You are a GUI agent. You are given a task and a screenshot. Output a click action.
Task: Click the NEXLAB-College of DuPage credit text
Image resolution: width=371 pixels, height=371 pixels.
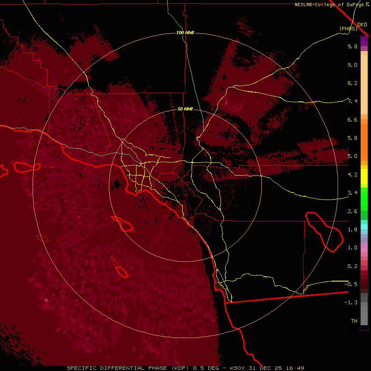(x=329, y=5)
